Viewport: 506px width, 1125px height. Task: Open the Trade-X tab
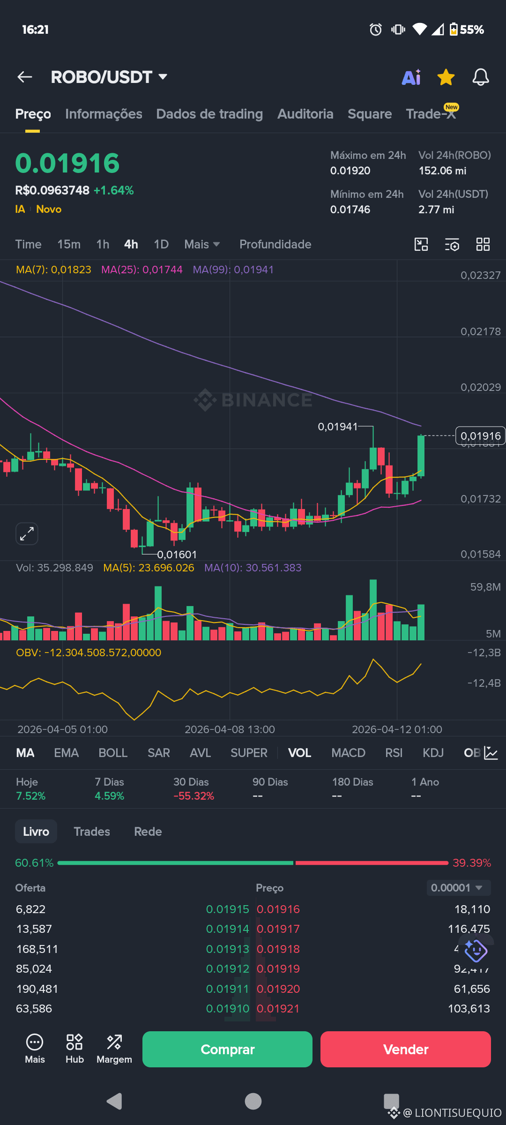tap(431, 114)
